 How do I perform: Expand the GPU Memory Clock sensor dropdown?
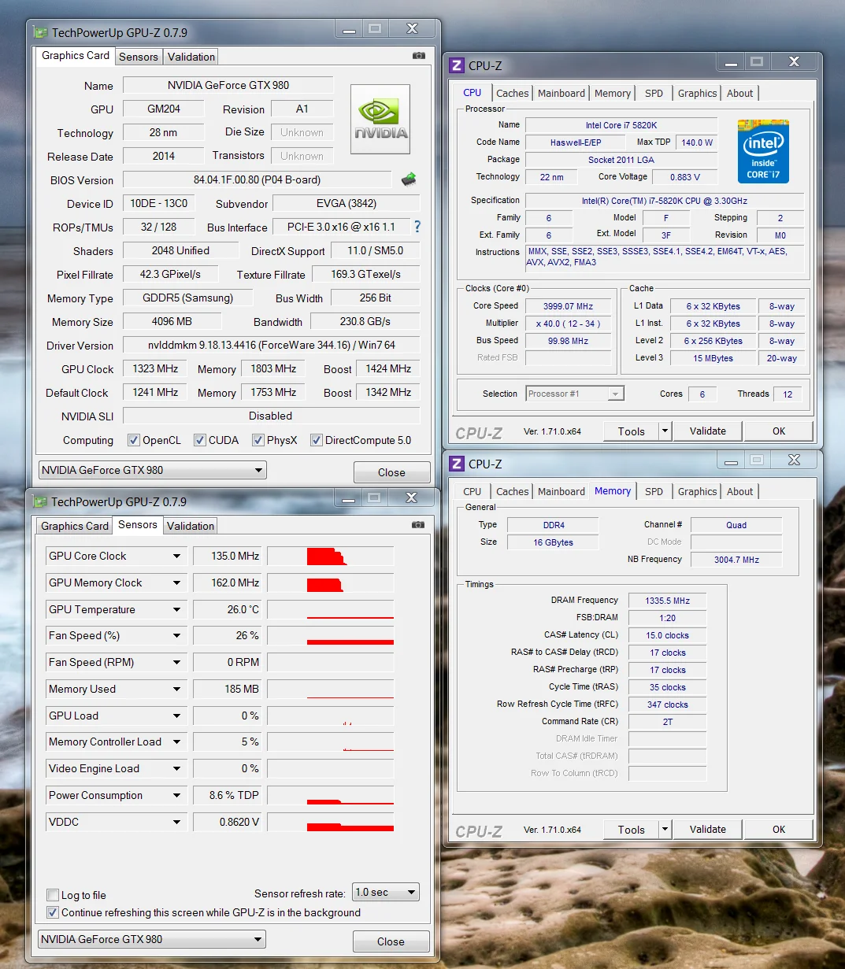(176, 583)
